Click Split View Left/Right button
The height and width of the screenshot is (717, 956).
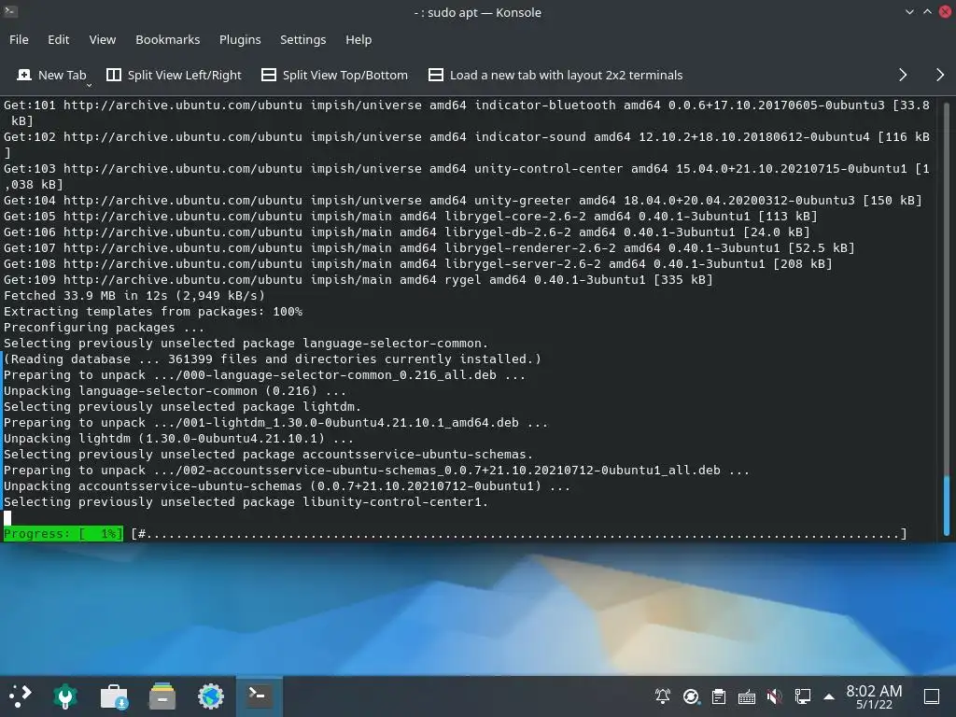(x=175, y=75)
